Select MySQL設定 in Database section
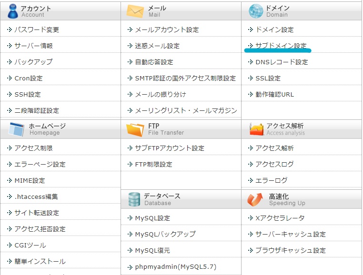Image resolution: width=363 pixels, height=275 pixels. [x=152, y=218]
